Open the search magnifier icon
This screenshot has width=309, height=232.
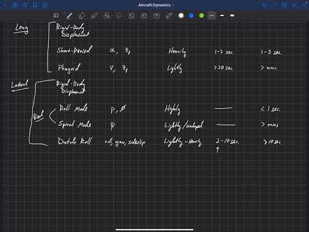24,5
